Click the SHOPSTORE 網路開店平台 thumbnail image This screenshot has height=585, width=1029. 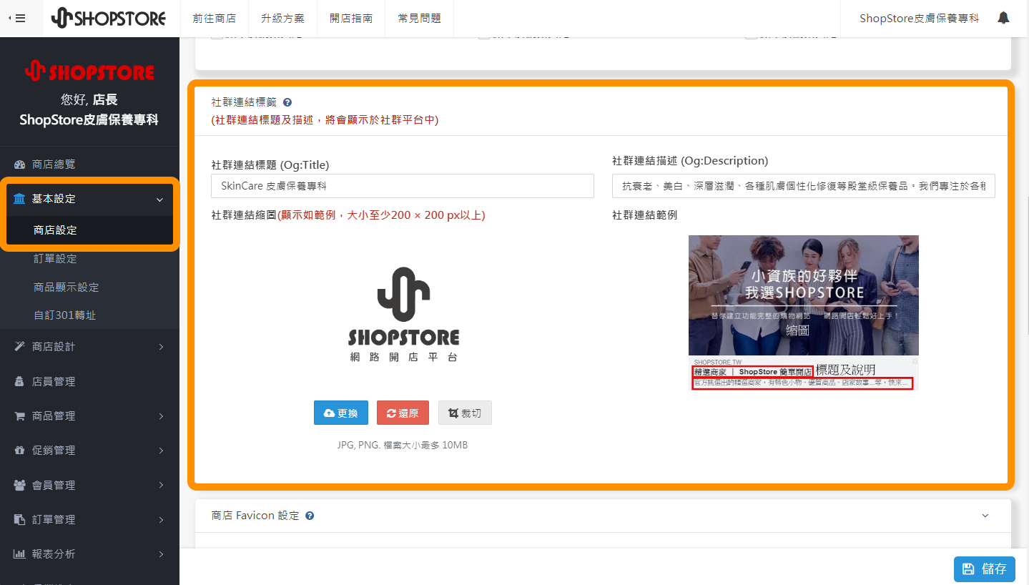pos(403,315)
